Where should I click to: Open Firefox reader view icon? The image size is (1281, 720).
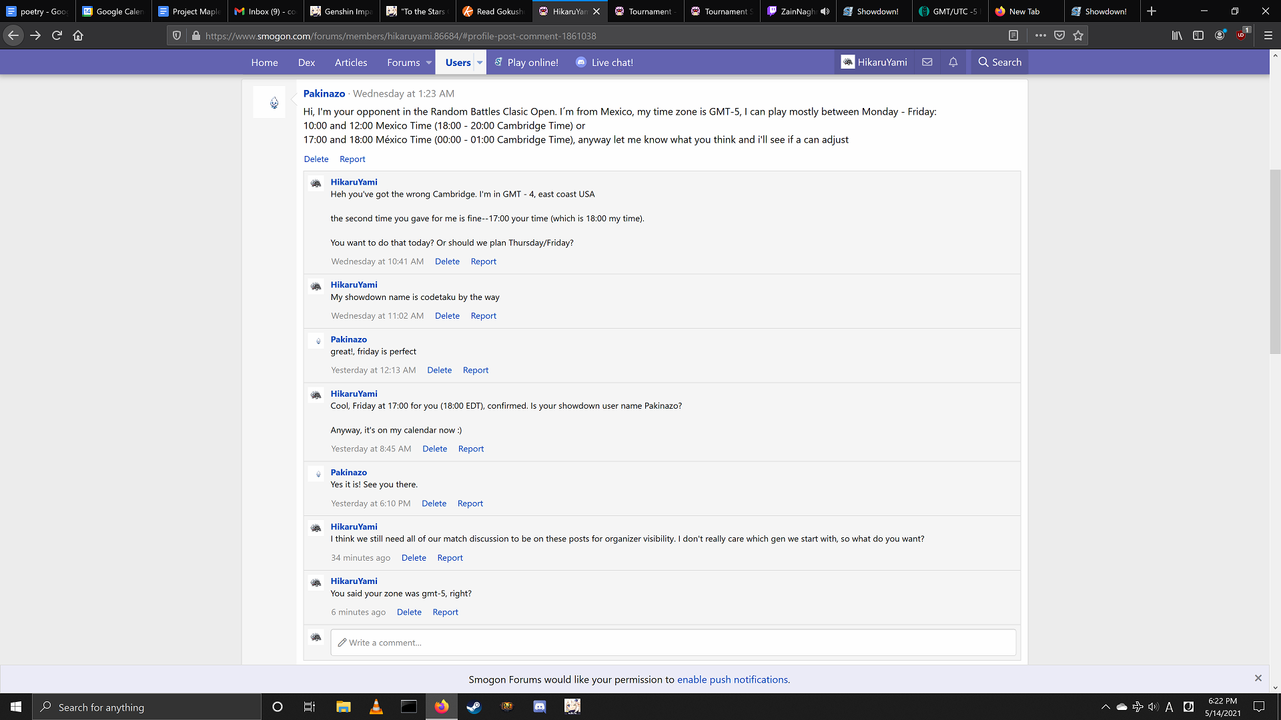pyautogui.click(x=1013, y=35)
